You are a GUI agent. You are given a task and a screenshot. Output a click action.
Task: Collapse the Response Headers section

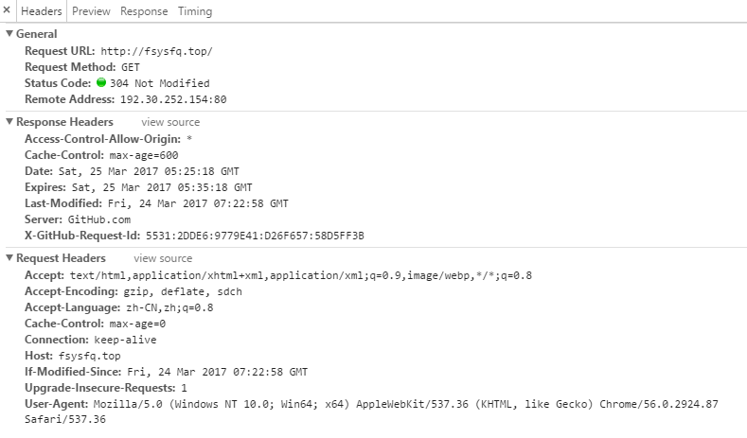9,122
